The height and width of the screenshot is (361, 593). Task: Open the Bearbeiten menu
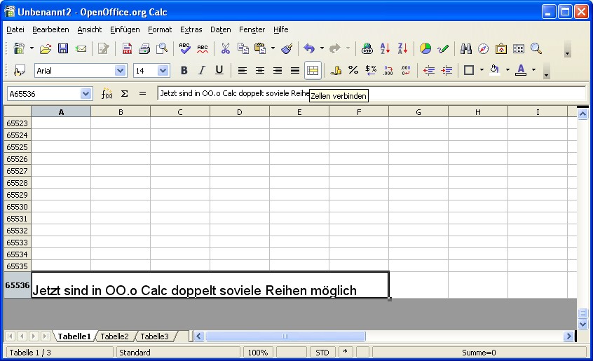[x=50, y=29]
